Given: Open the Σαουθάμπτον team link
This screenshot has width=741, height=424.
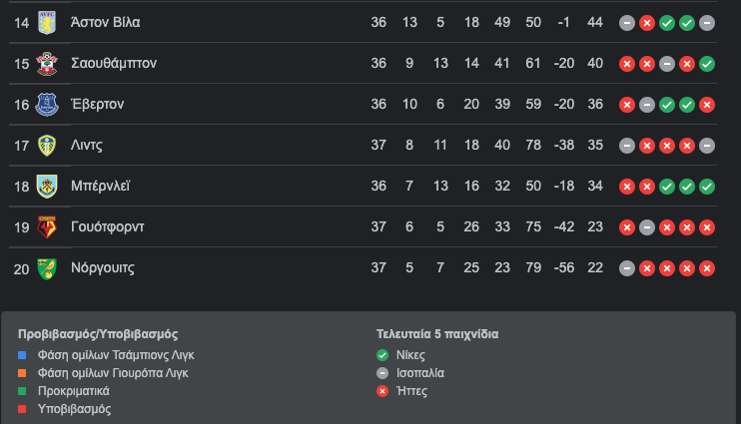Looking at the screenshot, I should coord(114,63).
